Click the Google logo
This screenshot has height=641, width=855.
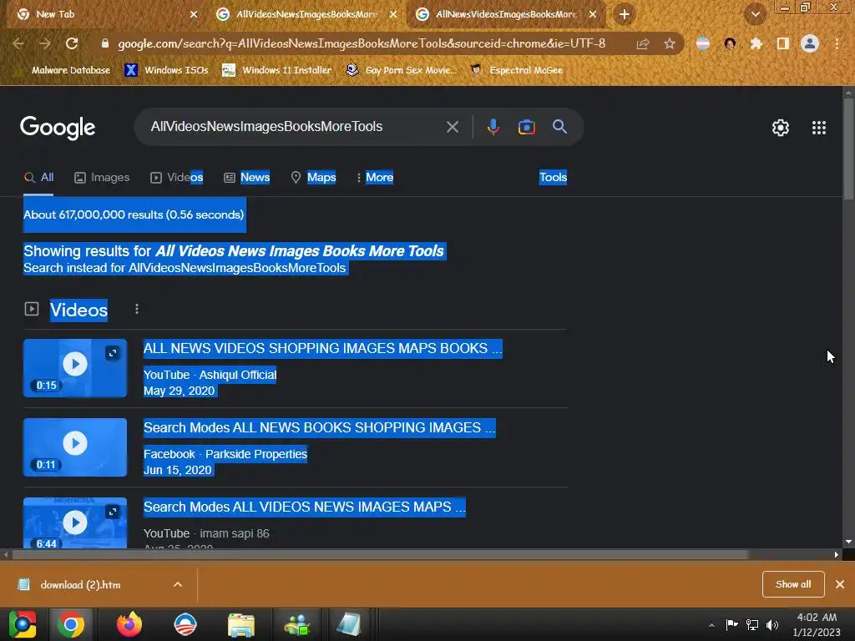click(x=58, y=128)
